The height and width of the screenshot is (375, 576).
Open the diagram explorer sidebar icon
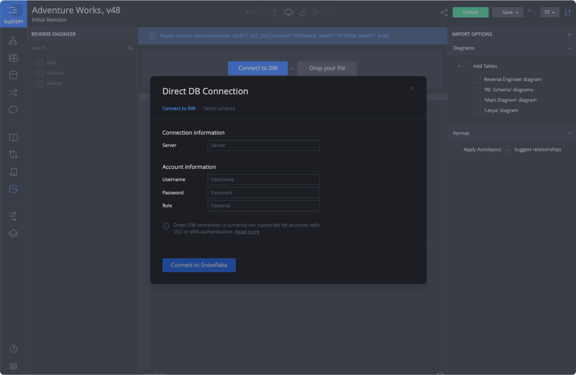tap(13, 41)
